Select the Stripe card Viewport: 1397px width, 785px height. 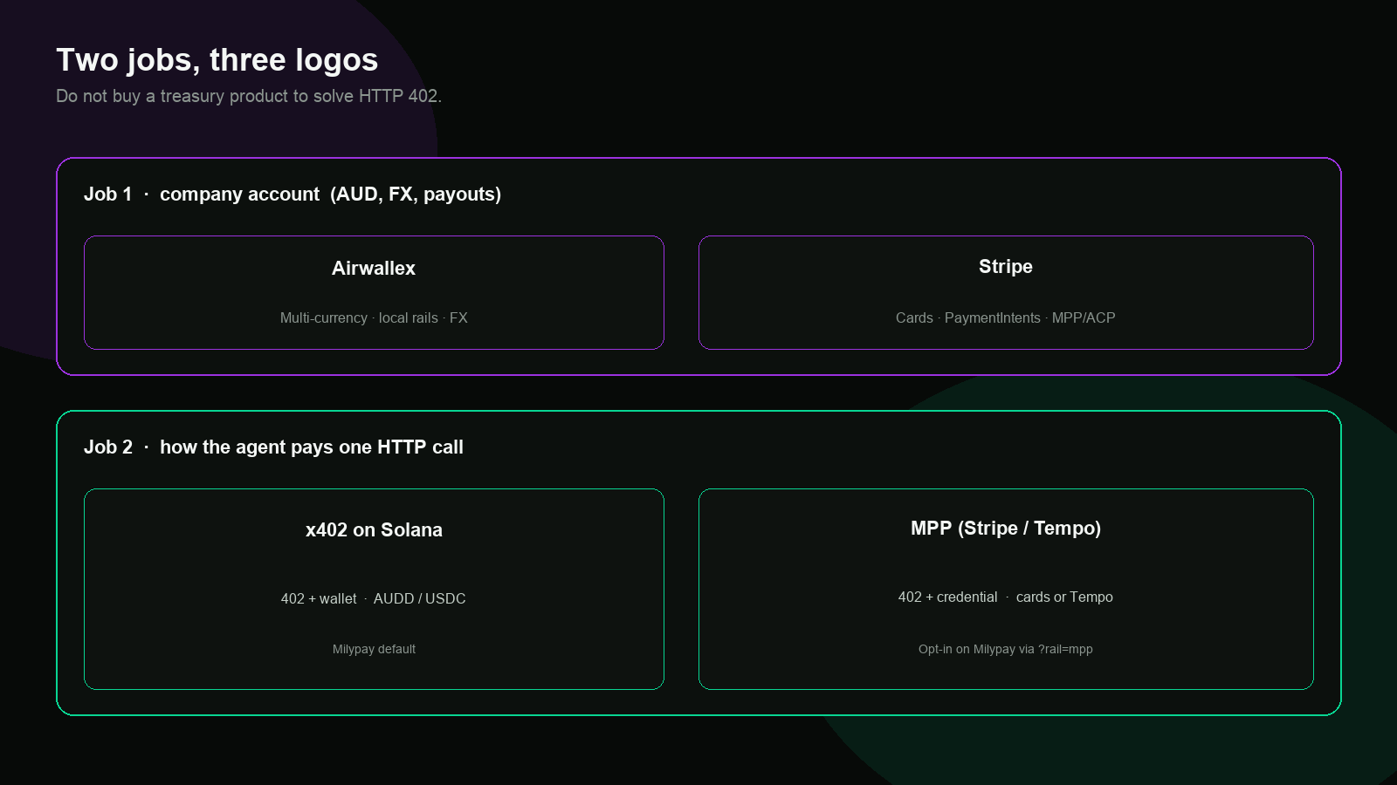tap(1006, 292)
